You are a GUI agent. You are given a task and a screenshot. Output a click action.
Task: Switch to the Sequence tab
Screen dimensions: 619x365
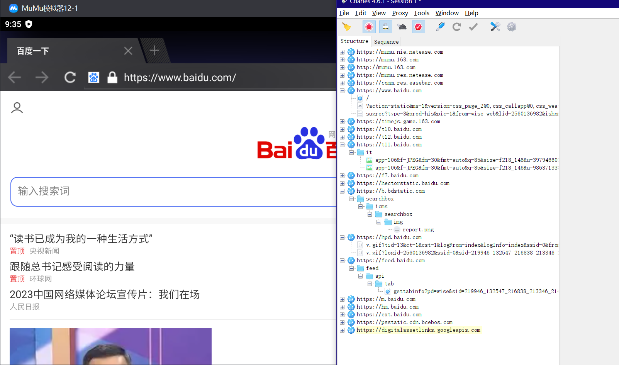tap(386, 42)
